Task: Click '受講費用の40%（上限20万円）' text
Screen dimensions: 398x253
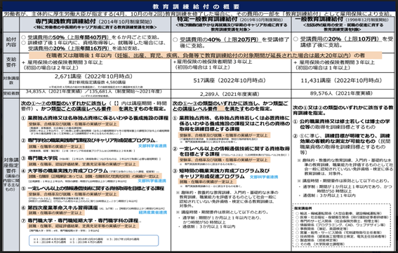Action: pos(220,40)
